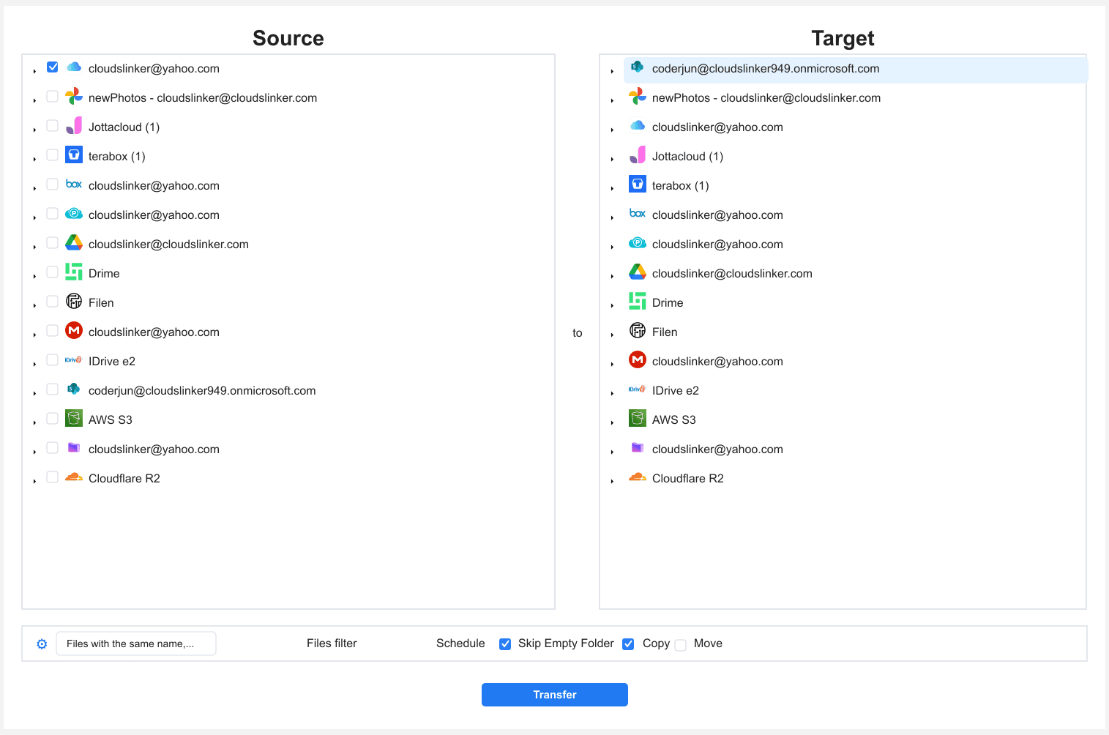Check the Source Jottacloud (1) checkbox
The width and height of the screenshot is (1109, 735).
tap(53, 125)
